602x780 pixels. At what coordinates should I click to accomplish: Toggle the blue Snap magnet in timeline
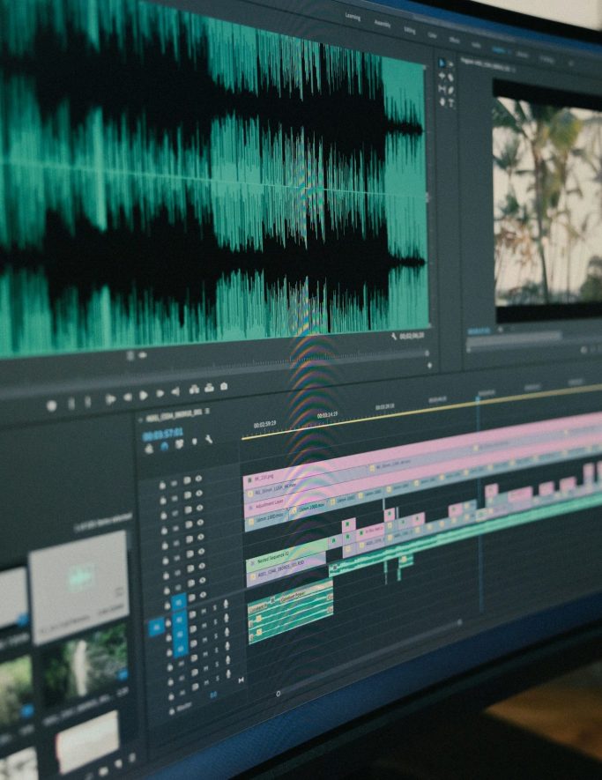[164, 447]
